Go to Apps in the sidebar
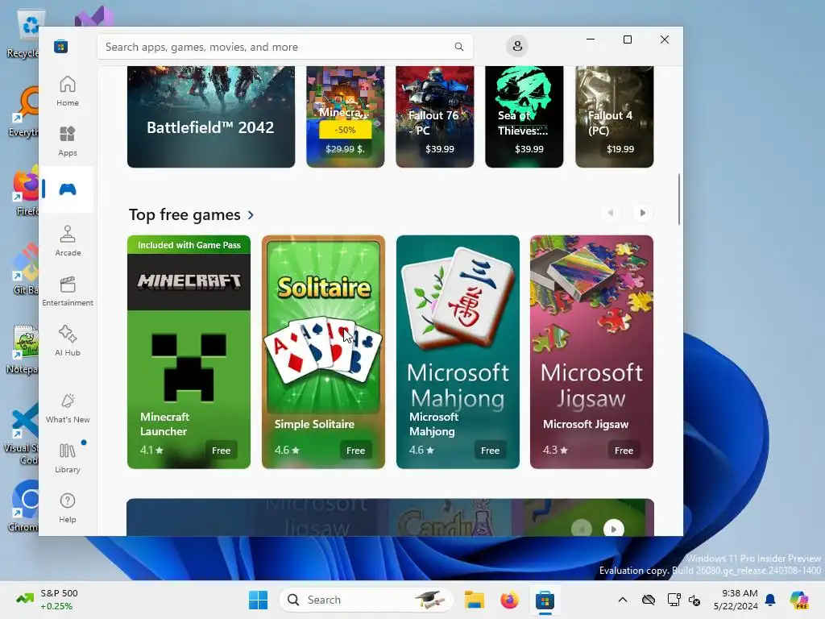Image resolution: width=825 pixels, height=619 pixels. pos(68,141)
